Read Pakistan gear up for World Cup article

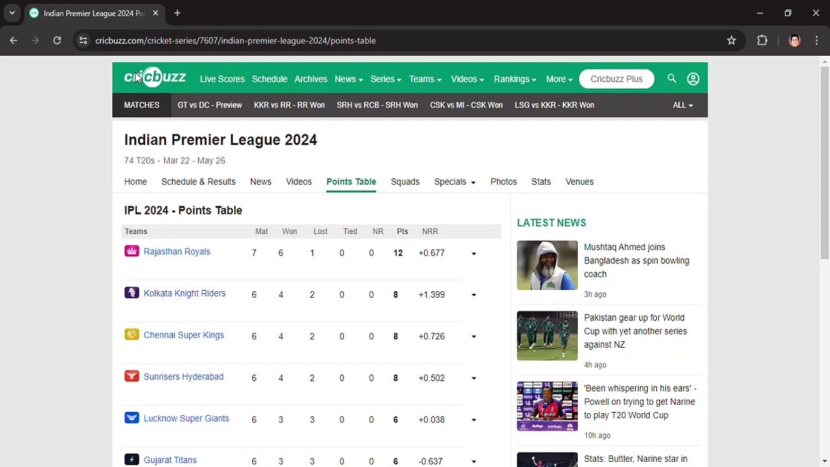[635, 331]
